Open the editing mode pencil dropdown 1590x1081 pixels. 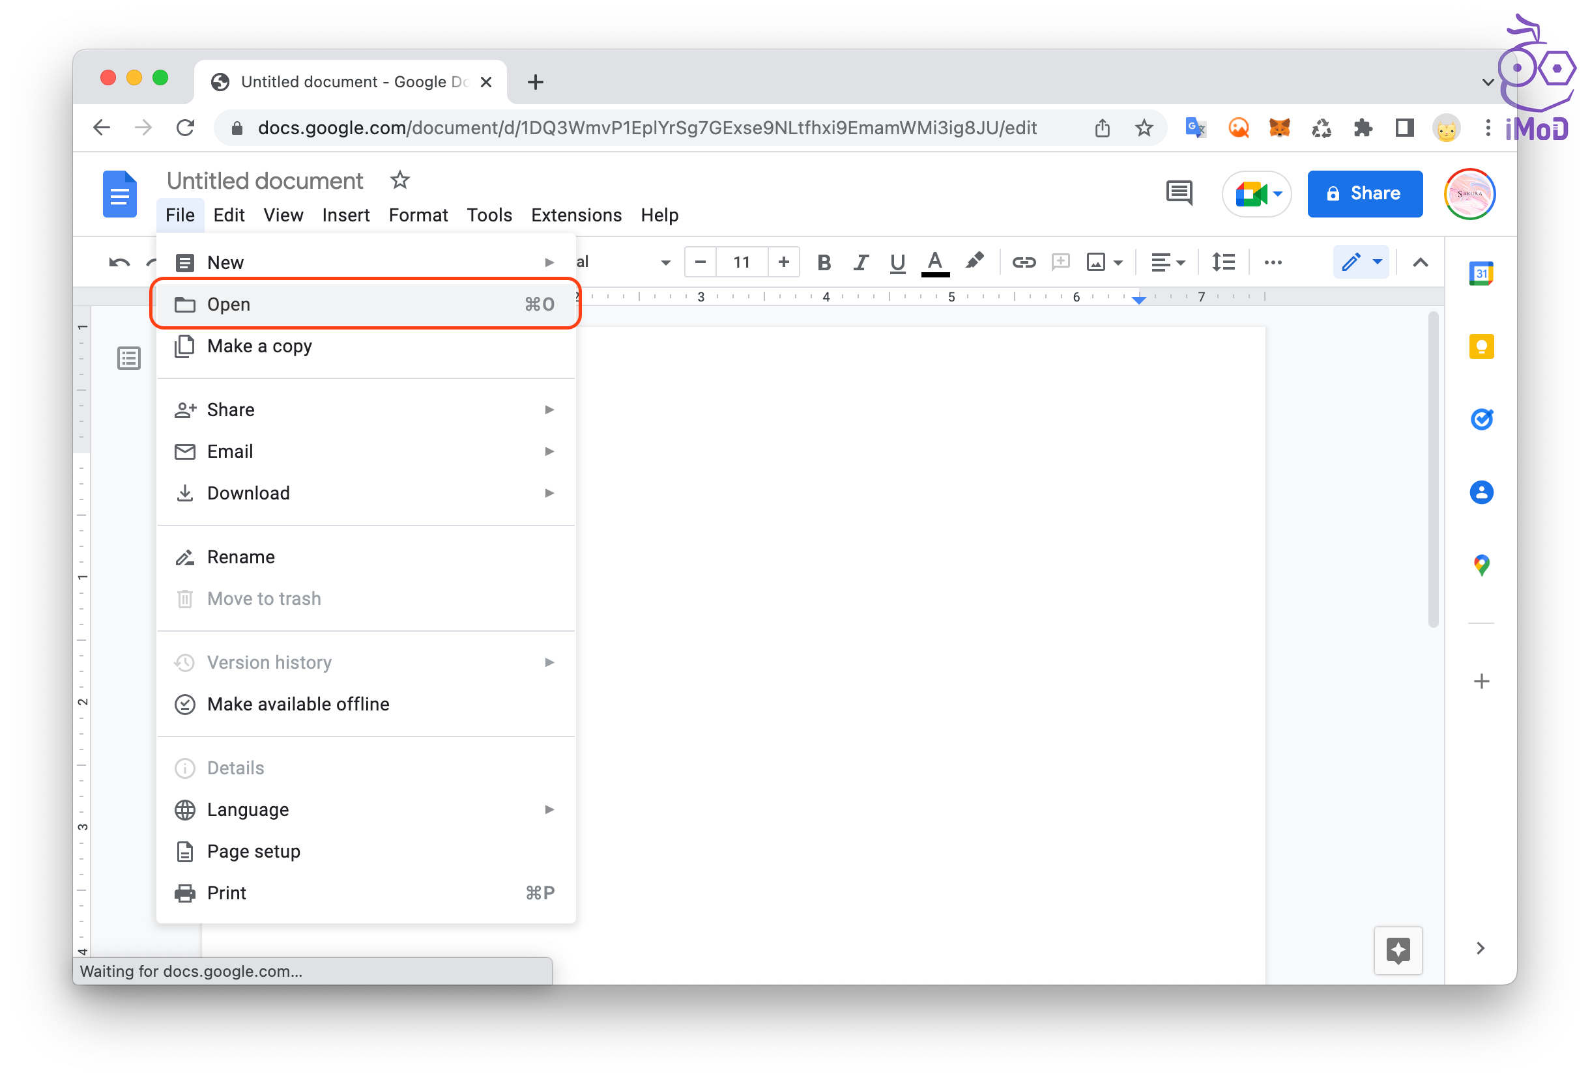[x=1360, y=262]
